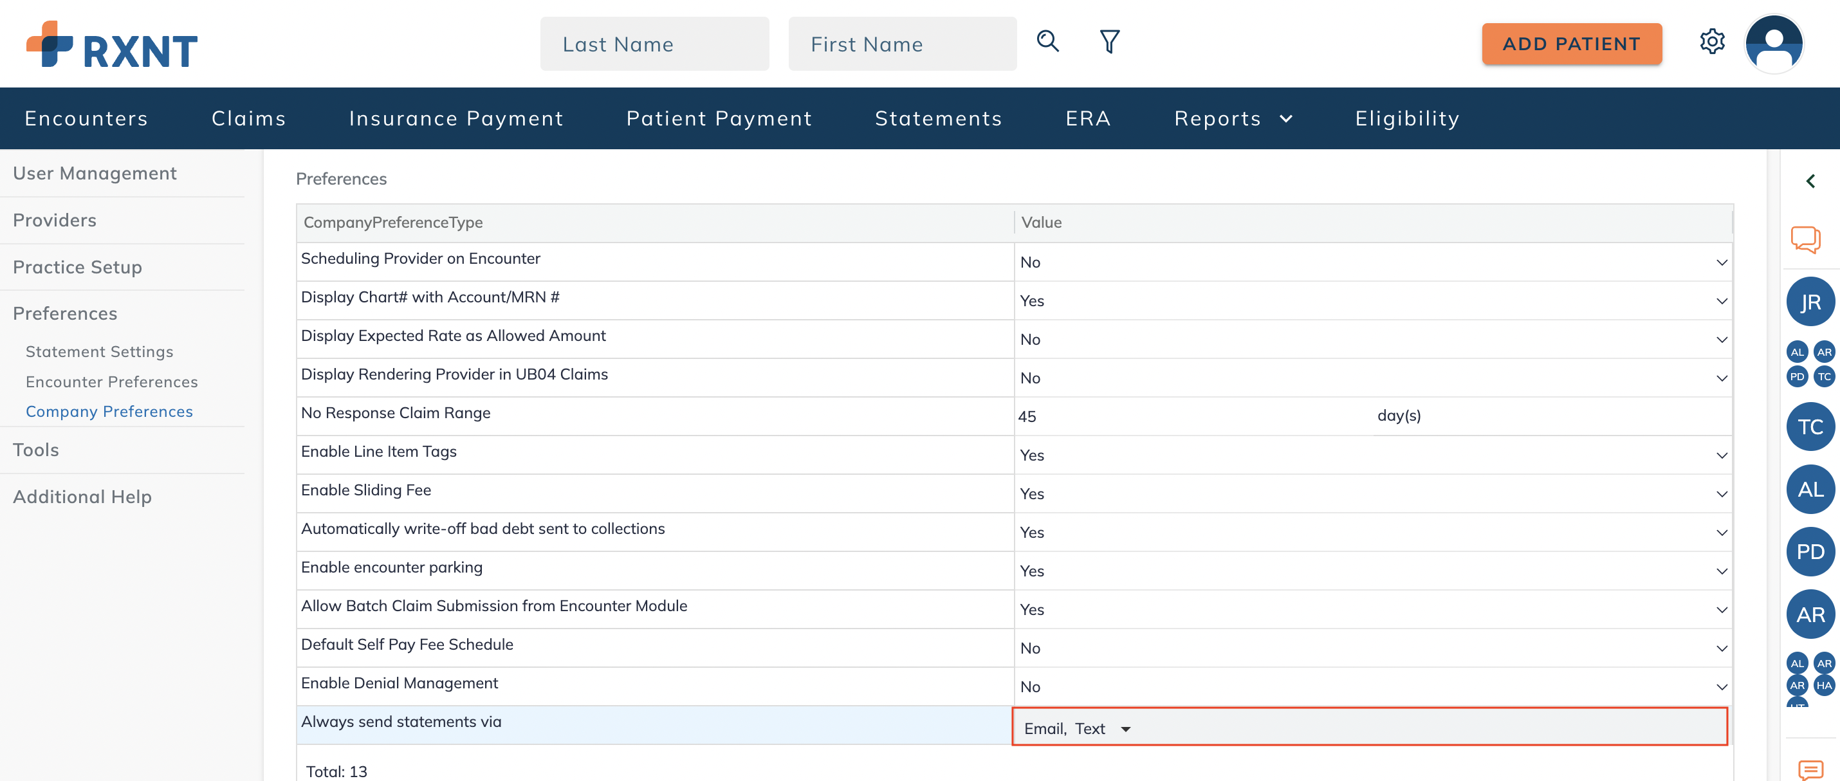The width and height of the screenshot is (1840, 781).
Task: Open Display Chart# with Account/MRN # dropdown
Action: click(x=1373, y=301)
